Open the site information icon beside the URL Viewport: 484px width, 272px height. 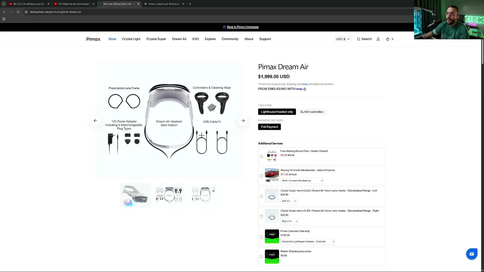[x=26, y=12]
